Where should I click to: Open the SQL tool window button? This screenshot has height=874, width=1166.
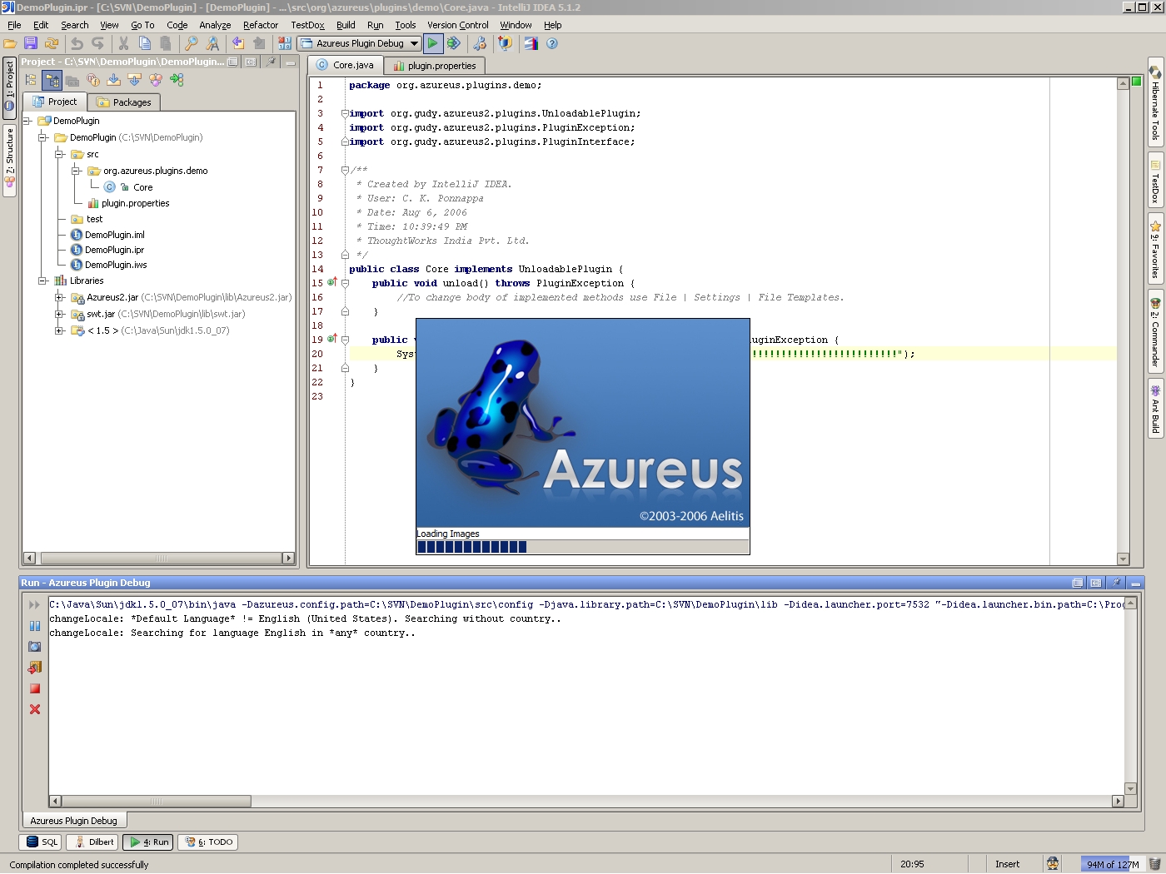(x=42, y=842)
